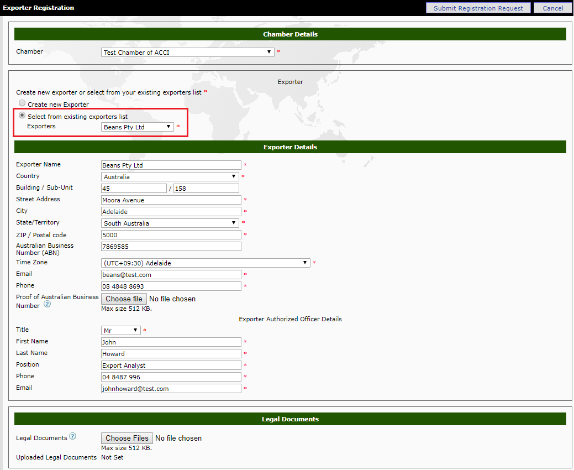This screenshot has width=574, height=470.
Task: Select the officer Email field with johnhoward@test.com
Action: (171, 388)
